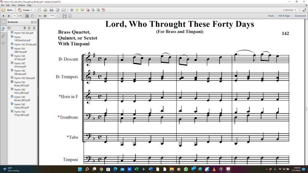Select bookmark Hymn 142 Tuba_BEV.pdf
This screenshot has width=308, height=173.
[x=21, y=106]
